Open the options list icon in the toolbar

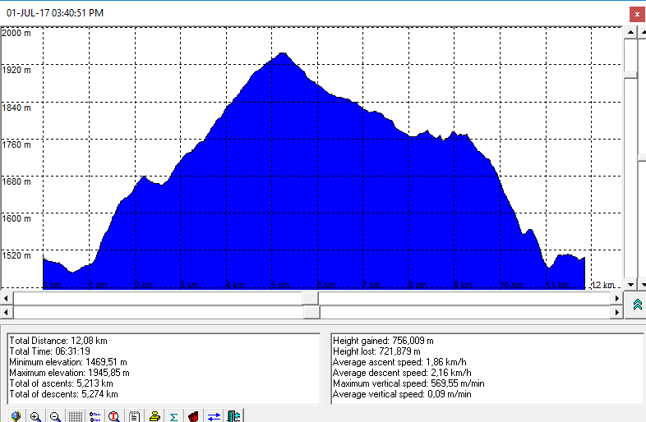click(x=95, y=415)
